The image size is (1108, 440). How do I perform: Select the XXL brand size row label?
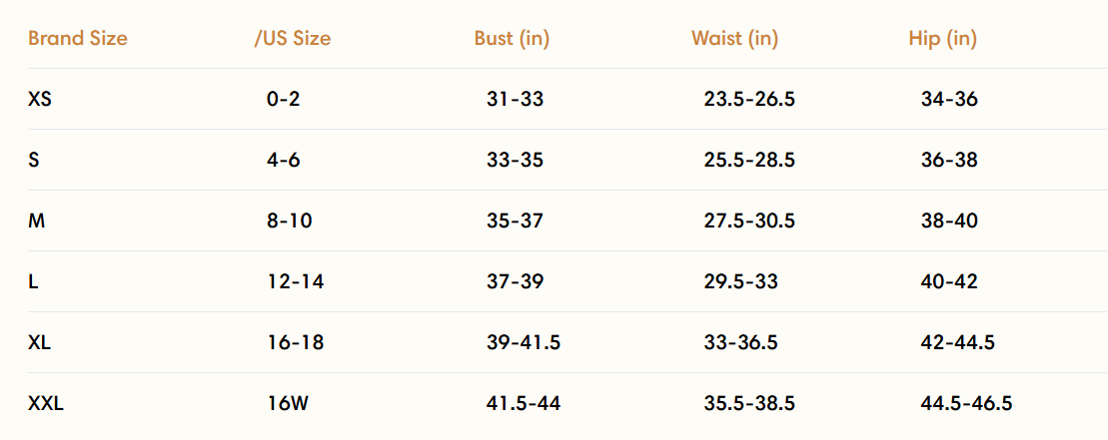click(x=46, y=403)
